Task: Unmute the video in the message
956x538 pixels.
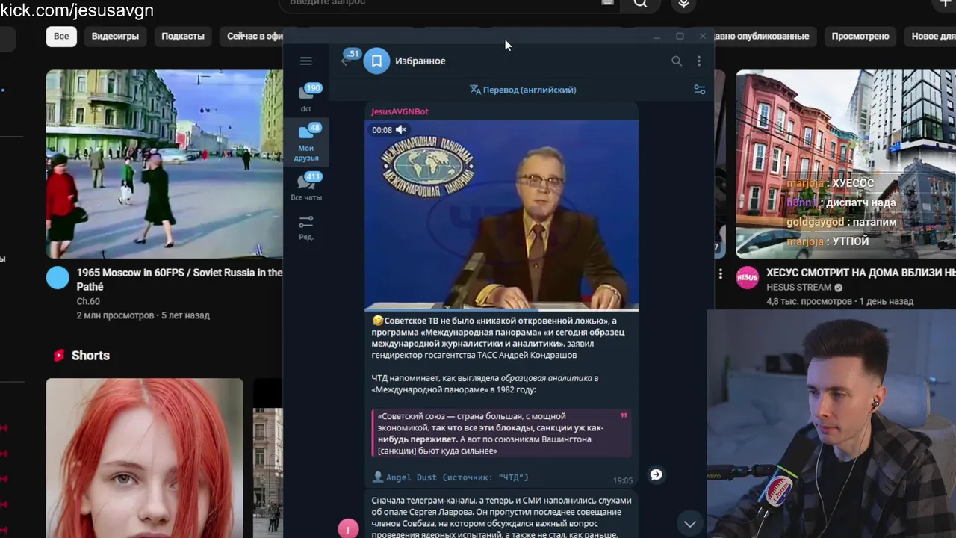Action: pos(401,129)
